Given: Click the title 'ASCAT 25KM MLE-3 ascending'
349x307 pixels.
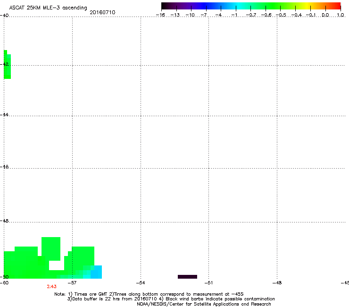Looking at the screenshot, I should pyautogui.click(x=48, y=8).
